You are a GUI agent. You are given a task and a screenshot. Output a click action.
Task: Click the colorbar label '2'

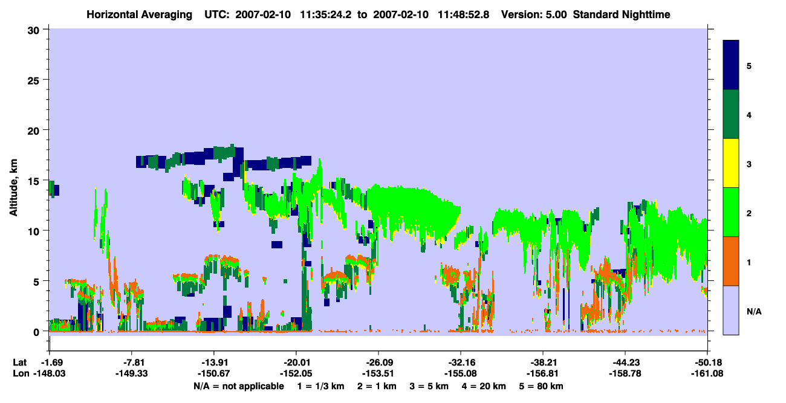coord(749,212)
